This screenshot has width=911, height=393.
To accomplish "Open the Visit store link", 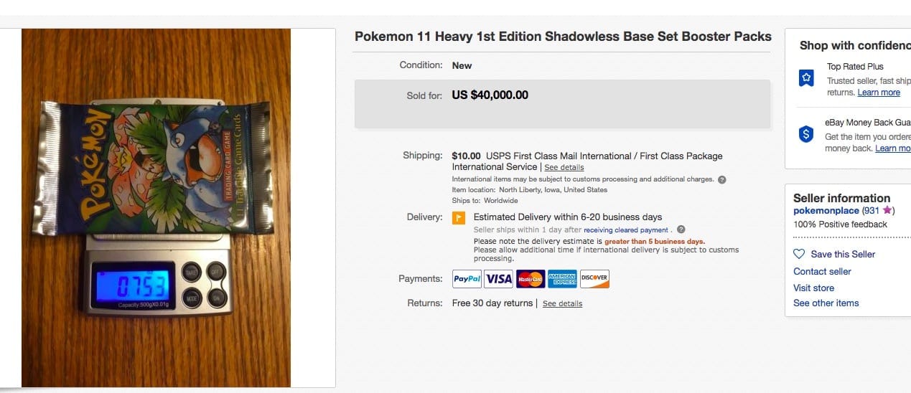I will tap(813, 288).
